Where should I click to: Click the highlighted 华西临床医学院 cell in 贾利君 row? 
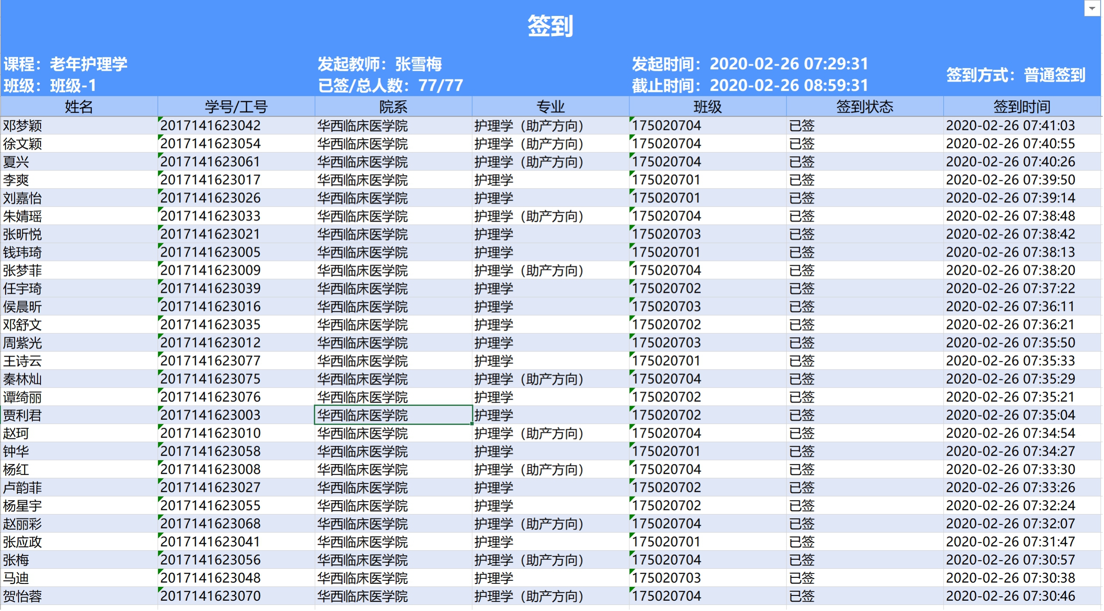(393, 416)
